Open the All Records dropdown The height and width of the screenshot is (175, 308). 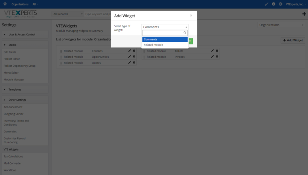67,14
